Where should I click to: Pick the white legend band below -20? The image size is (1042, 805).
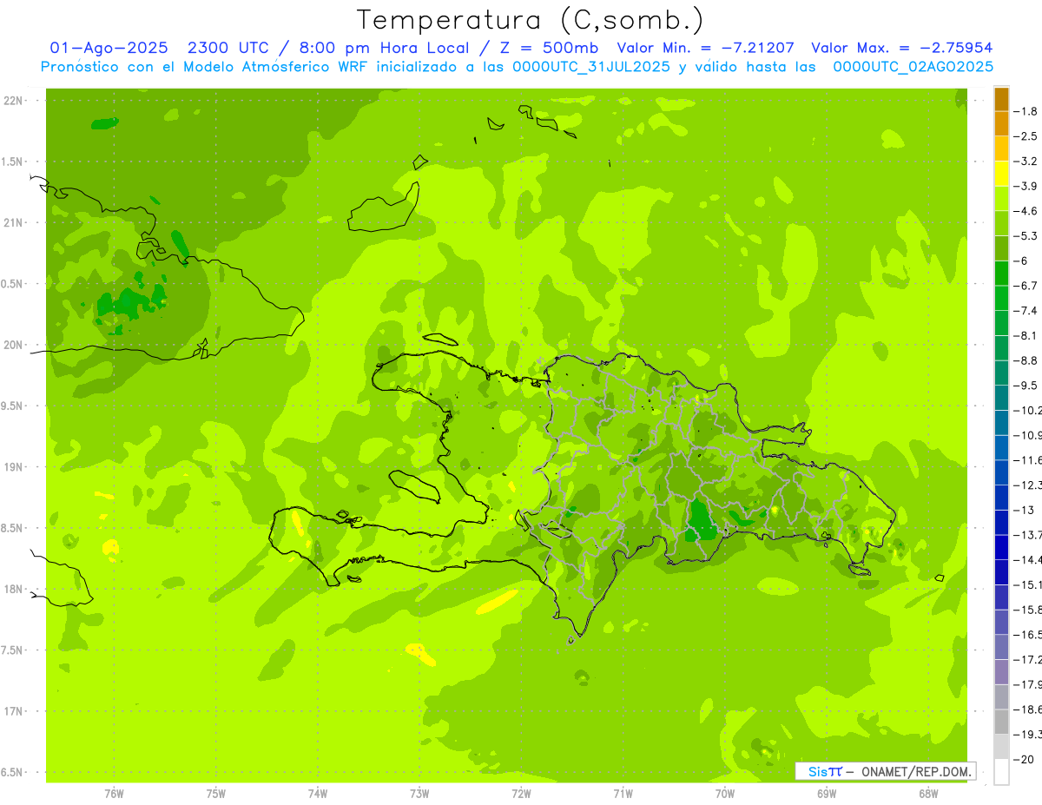(x=1001, y=771)
